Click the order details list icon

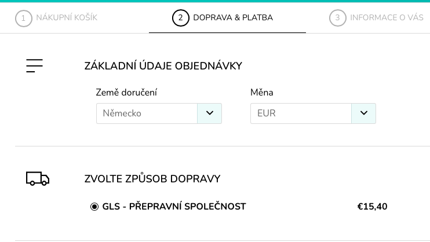[x=35, y=65]
